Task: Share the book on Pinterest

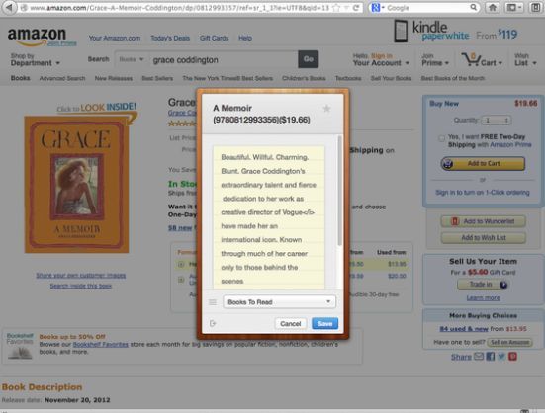Action: pyautogui.click(x=512, y=357)
